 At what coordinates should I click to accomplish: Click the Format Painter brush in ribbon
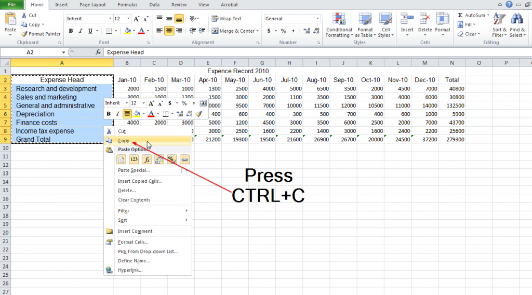coord(24,34)
